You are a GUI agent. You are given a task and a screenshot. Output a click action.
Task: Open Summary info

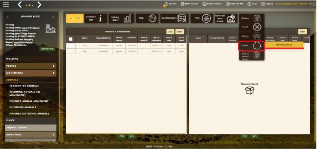(x=95, y=18)
